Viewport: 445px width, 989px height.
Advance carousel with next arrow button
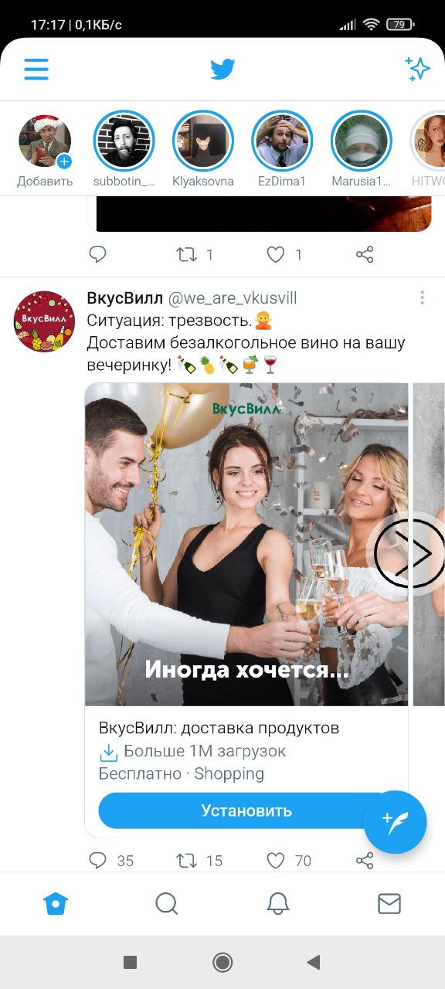pyautogui.click(x=407, y=553)
